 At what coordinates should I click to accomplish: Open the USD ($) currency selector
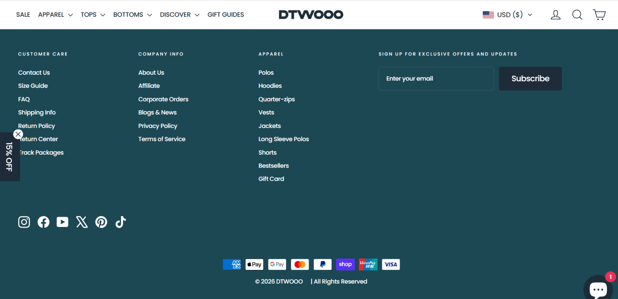pyautogui.click(x=507, y=15)
